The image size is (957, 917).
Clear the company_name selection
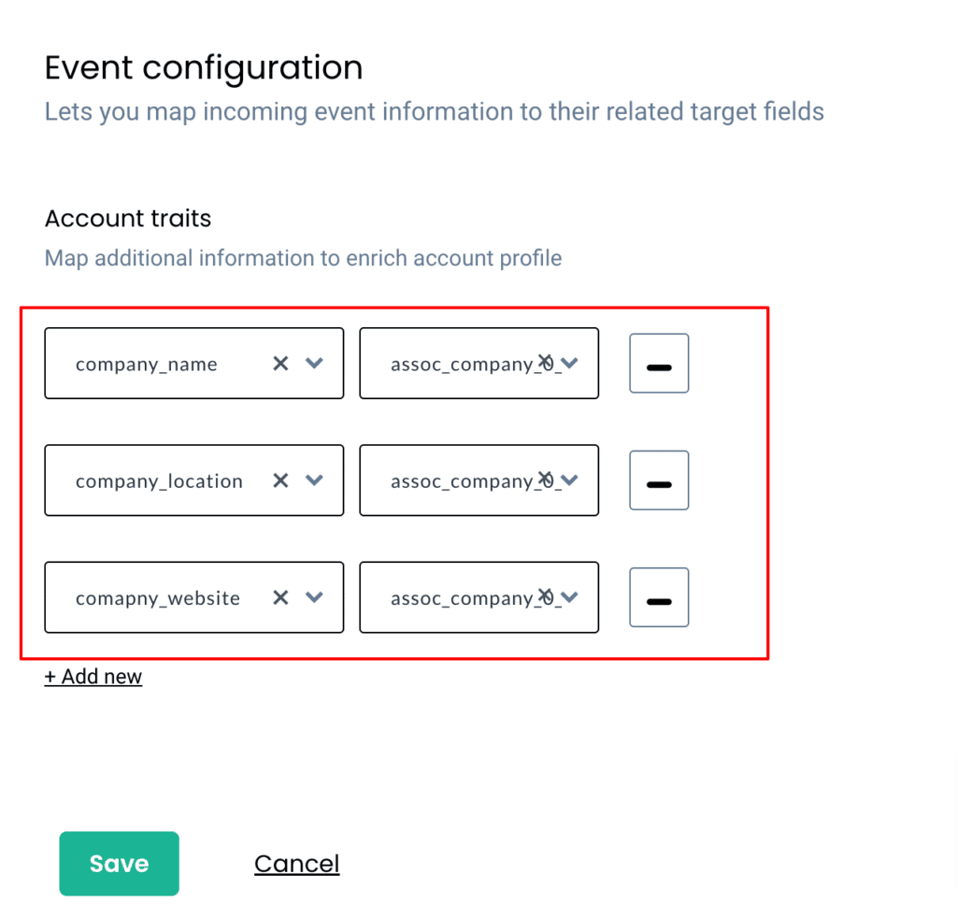click(x=280, y=364)
